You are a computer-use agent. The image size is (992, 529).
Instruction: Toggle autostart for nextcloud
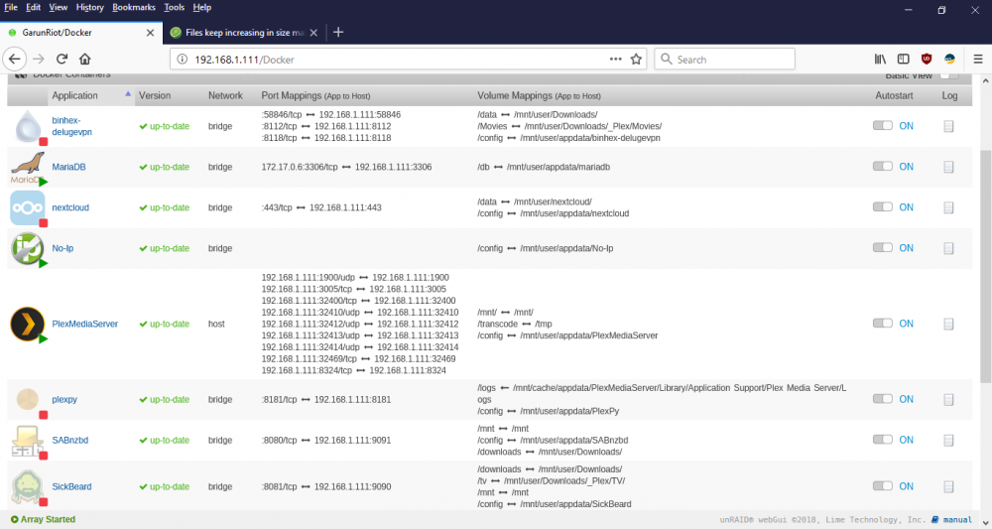point(883,206)
